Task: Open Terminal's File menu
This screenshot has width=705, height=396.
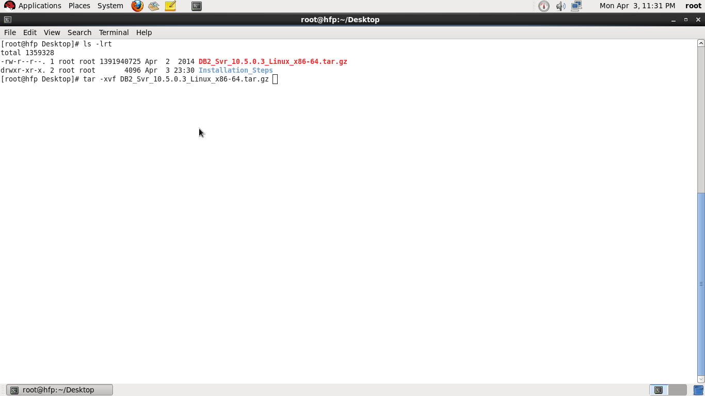Action: pyautogui.click(x=9, y=32)
